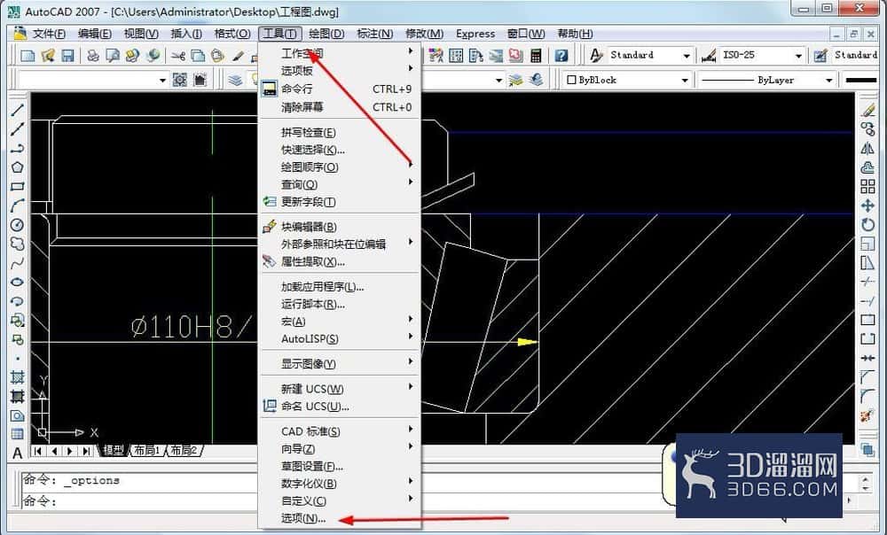Viewport: 887px width, 535px height.
Task: Choose 加载应用程序(L)... menu item
Action: (340, 286)
